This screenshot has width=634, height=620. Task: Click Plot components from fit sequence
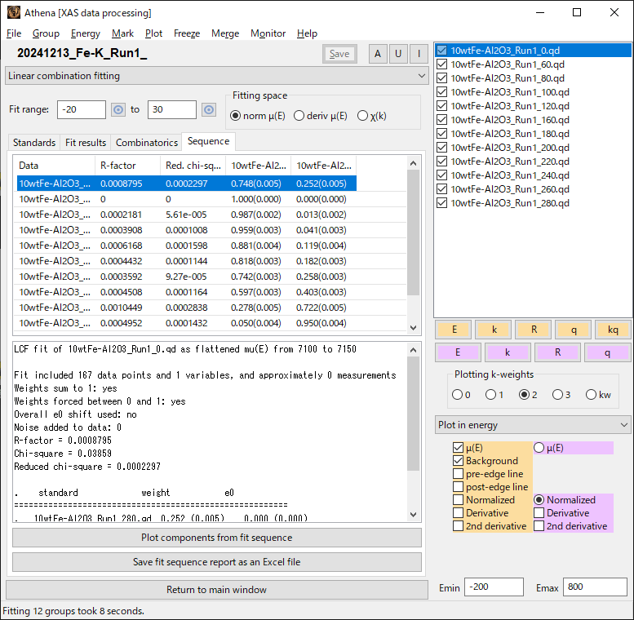[217, 538]
